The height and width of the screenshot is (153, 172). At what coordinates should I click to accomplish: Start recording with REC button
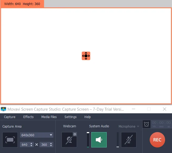pyautogui.click(x=157, y=140)
